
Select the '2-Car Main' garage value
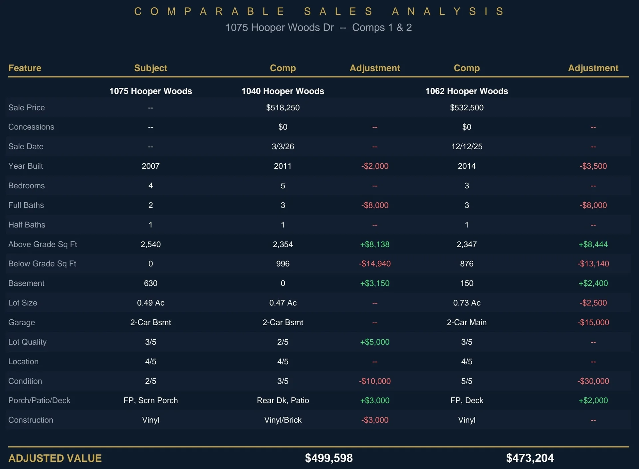[x=467, y=322]
